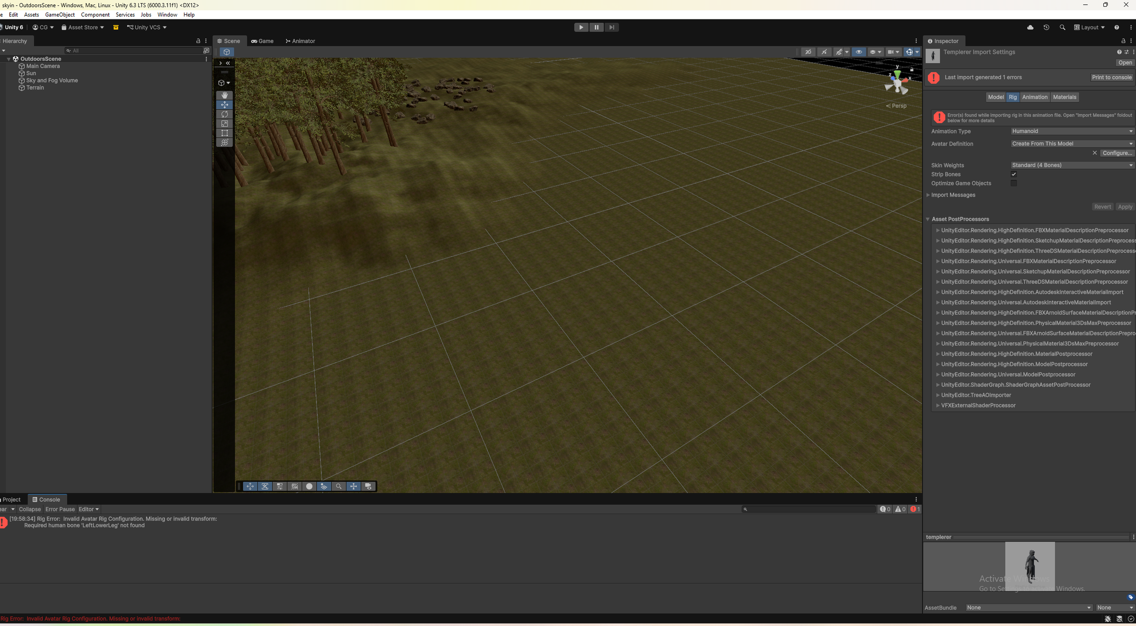
Task: Click the Configure... avatar button
Action: click(x=1117, y=153)
